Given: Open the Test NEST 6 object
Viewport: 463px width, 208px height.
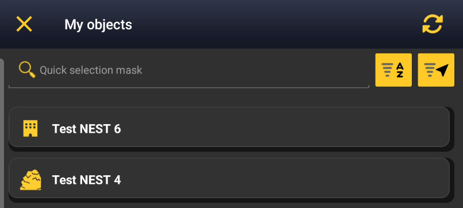Looking at the screenshot, I should point(229,127).
